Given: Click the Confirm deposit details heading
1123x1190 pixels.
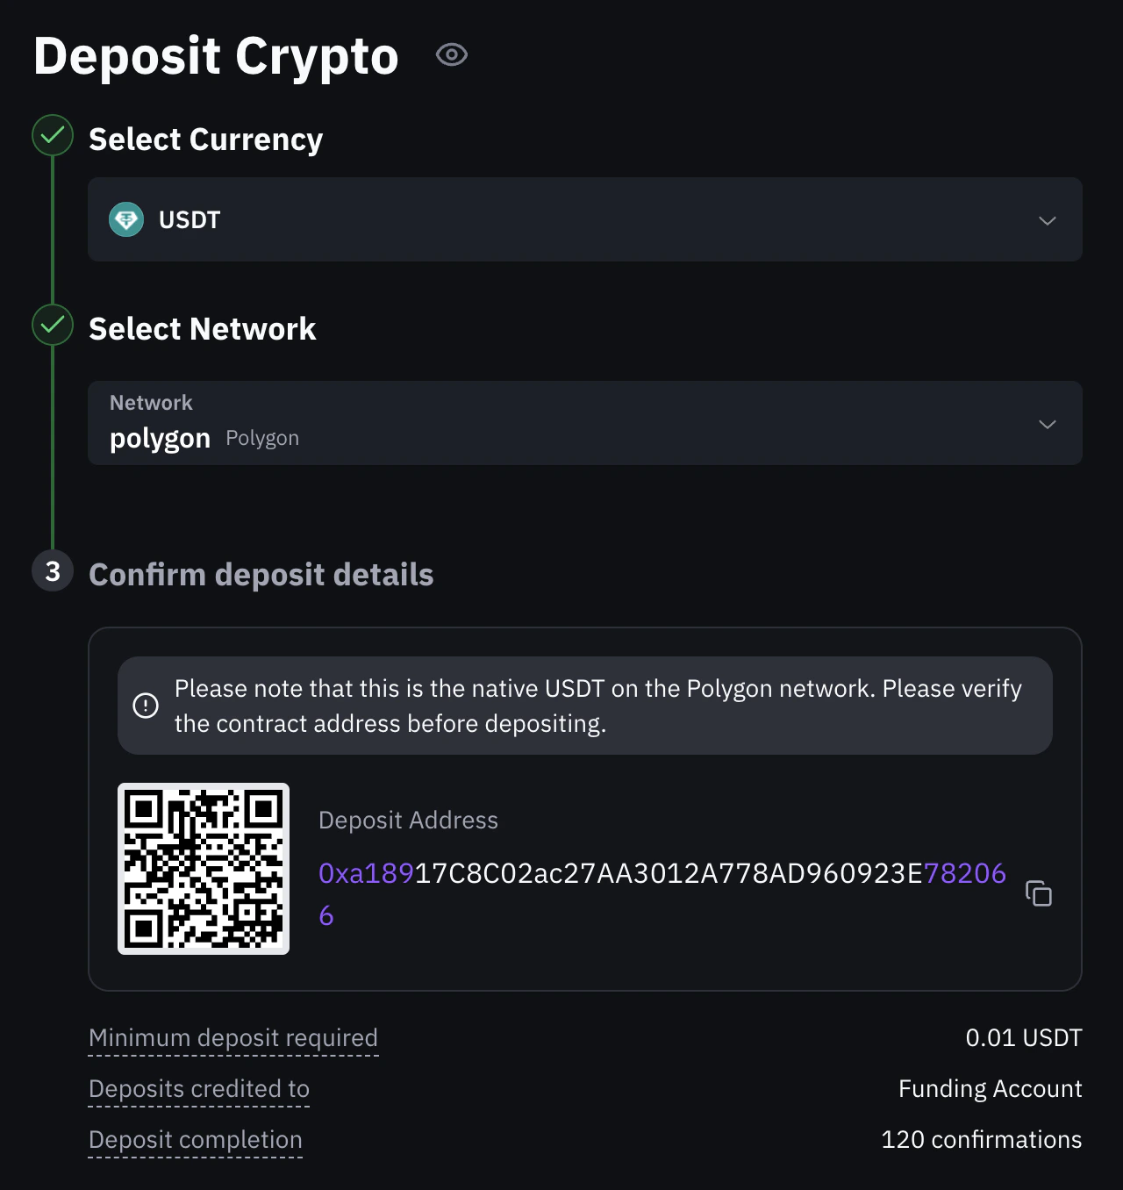Looking at the screenshot, I should (261, 574).
